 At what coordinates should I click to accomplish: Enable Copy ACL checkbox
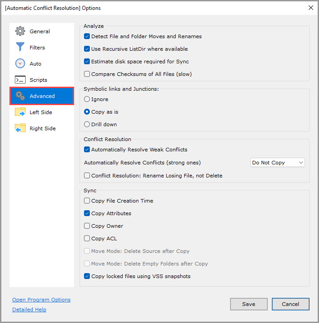click(x=87, y=239)
